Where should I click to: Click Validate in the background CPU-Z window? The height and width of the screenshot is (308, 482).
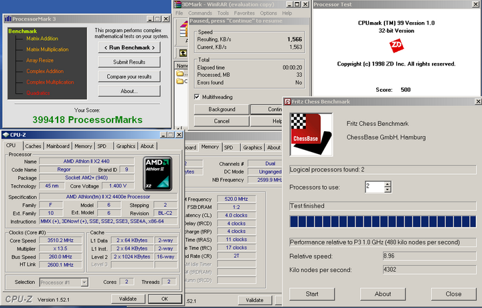coord(254,300)
